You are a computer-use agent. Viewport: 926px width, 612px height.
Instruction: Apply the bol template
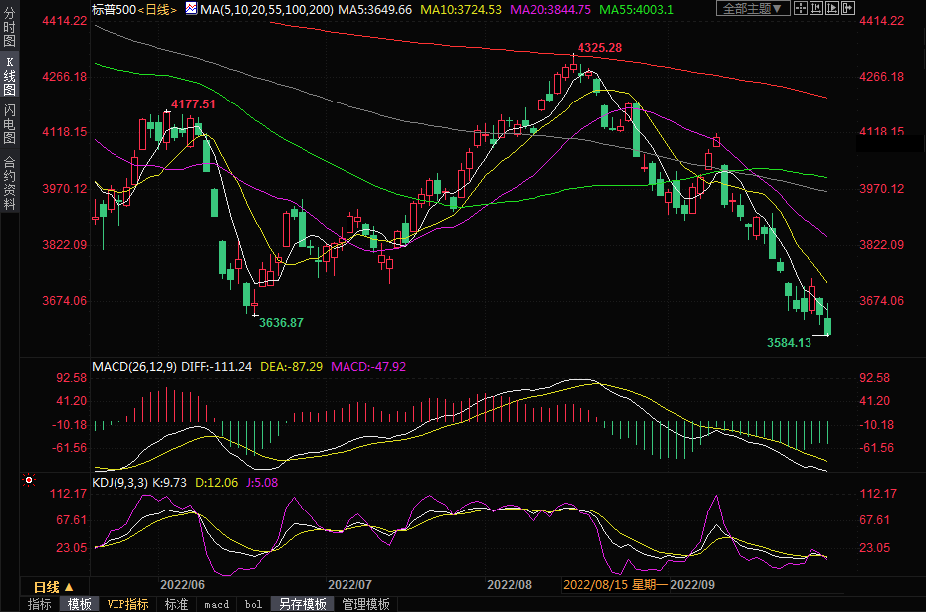coord(254,604)
